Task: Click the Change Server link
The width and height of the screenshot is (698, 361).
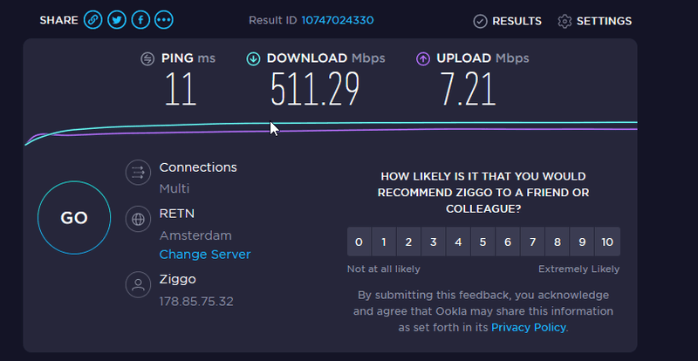Action: pyautogui.click(x=204, y=255)
